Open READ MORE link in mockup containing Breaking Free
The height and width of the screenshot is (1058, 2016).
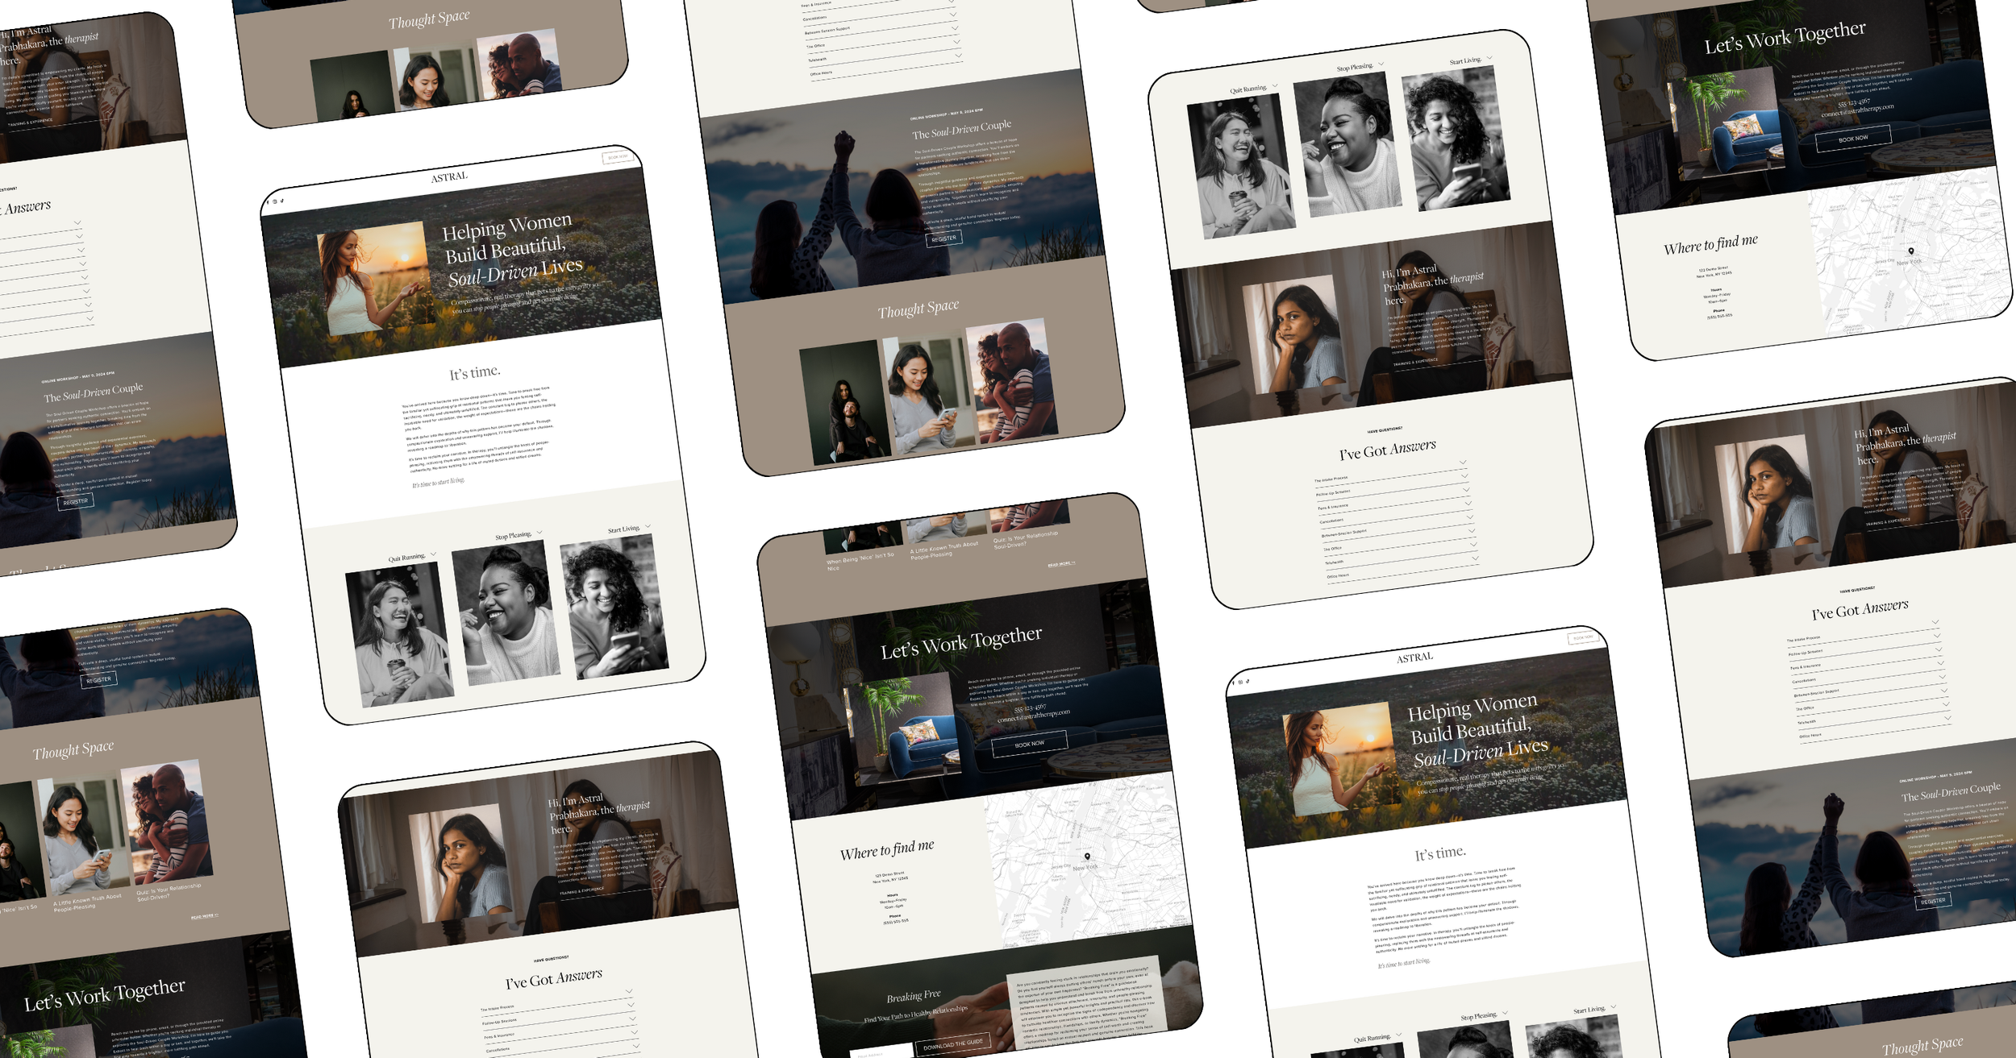point(1061,564)
